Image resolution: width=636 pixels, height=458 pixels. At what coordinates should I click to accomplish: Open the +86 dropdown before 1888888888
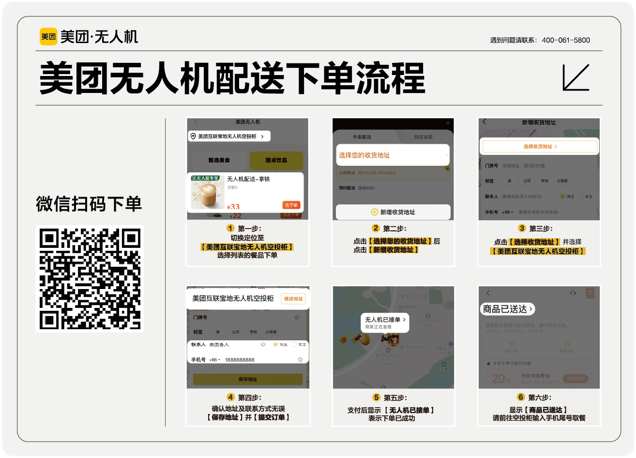pyautogui.click(x=214, y=360)
